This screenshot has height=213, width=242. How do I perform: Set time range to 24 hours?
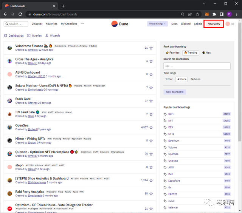(195, 79)
